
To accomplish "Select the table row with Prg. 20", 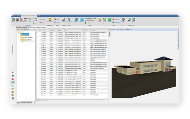I will point(73,33).
